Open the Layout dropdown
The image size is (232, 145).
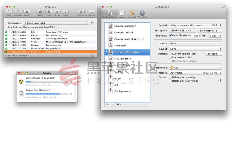[195, 49]
